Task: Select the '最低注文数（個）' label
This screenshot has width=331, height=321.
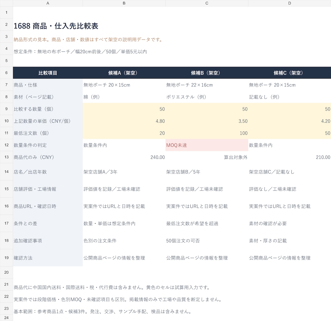Action: (48, 133)
